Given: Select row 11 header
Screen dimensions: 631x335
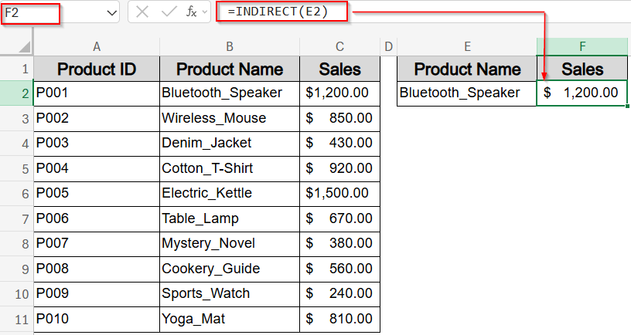Looking at the screenshot, I should [x=16, y=319].
